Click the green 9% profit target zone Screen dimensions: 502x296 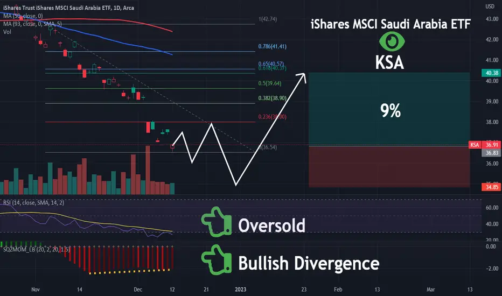click(389, 109)
